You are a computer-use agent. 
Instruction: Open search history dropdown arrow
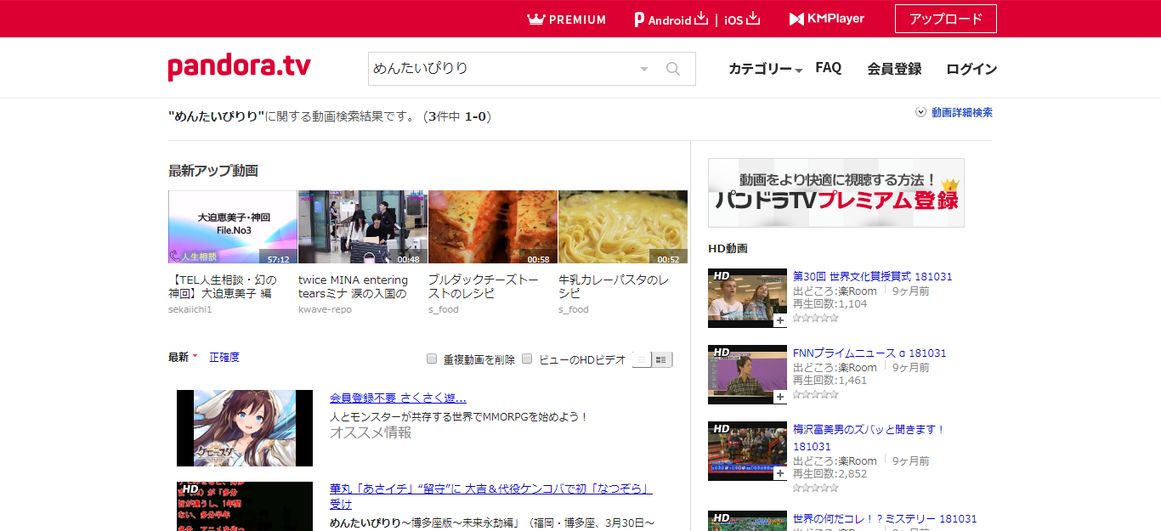[644, 69]
